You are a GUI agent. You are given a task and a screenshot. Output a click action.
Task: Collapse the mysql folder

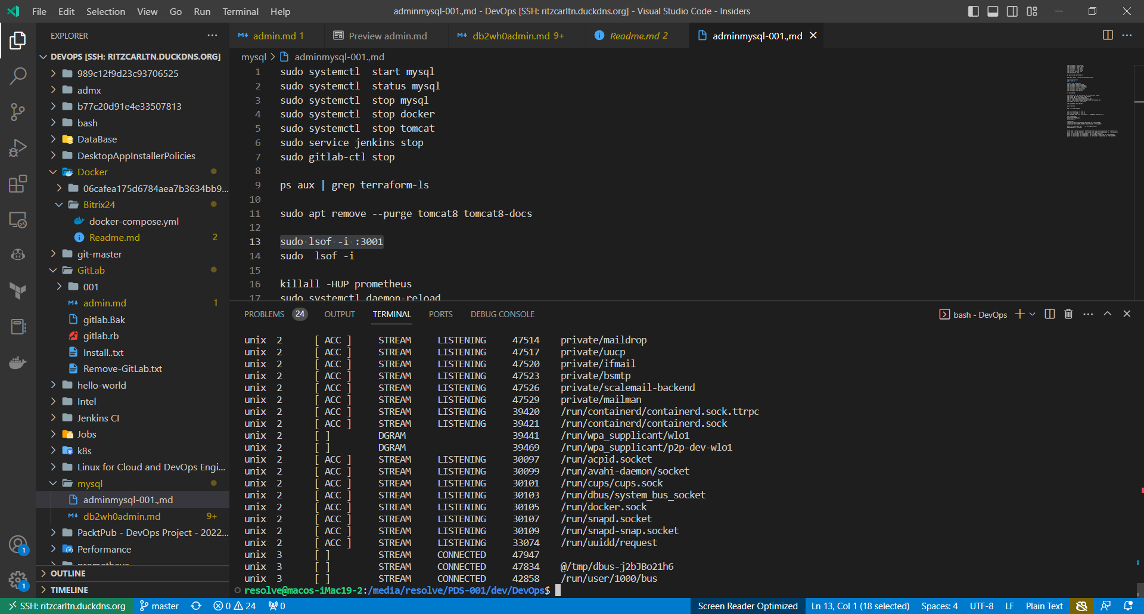(x=132, y=483)
